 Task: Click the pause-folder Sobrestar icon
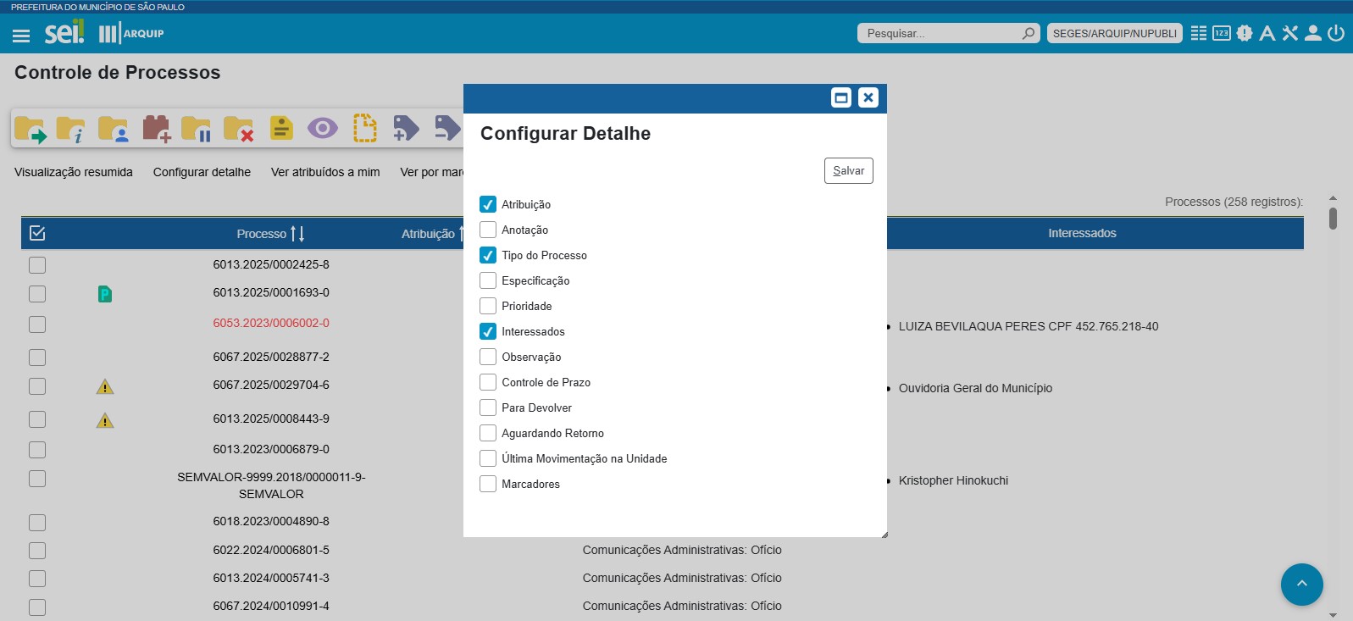(x=197, y=129)
